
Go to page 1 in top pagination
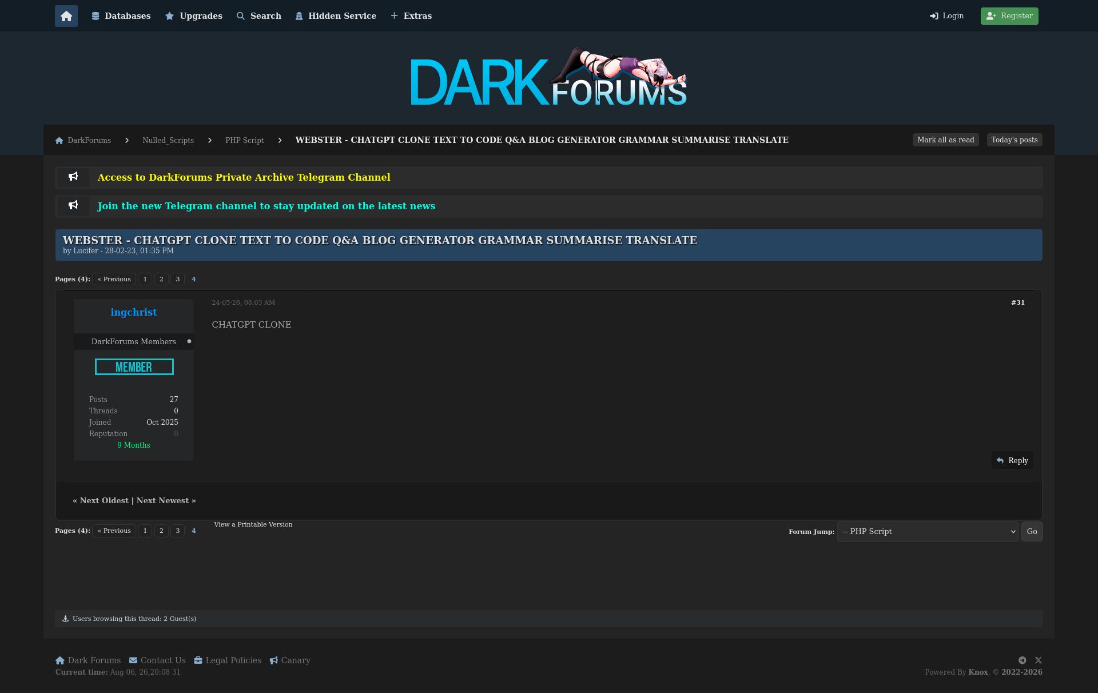coord(145,279)
